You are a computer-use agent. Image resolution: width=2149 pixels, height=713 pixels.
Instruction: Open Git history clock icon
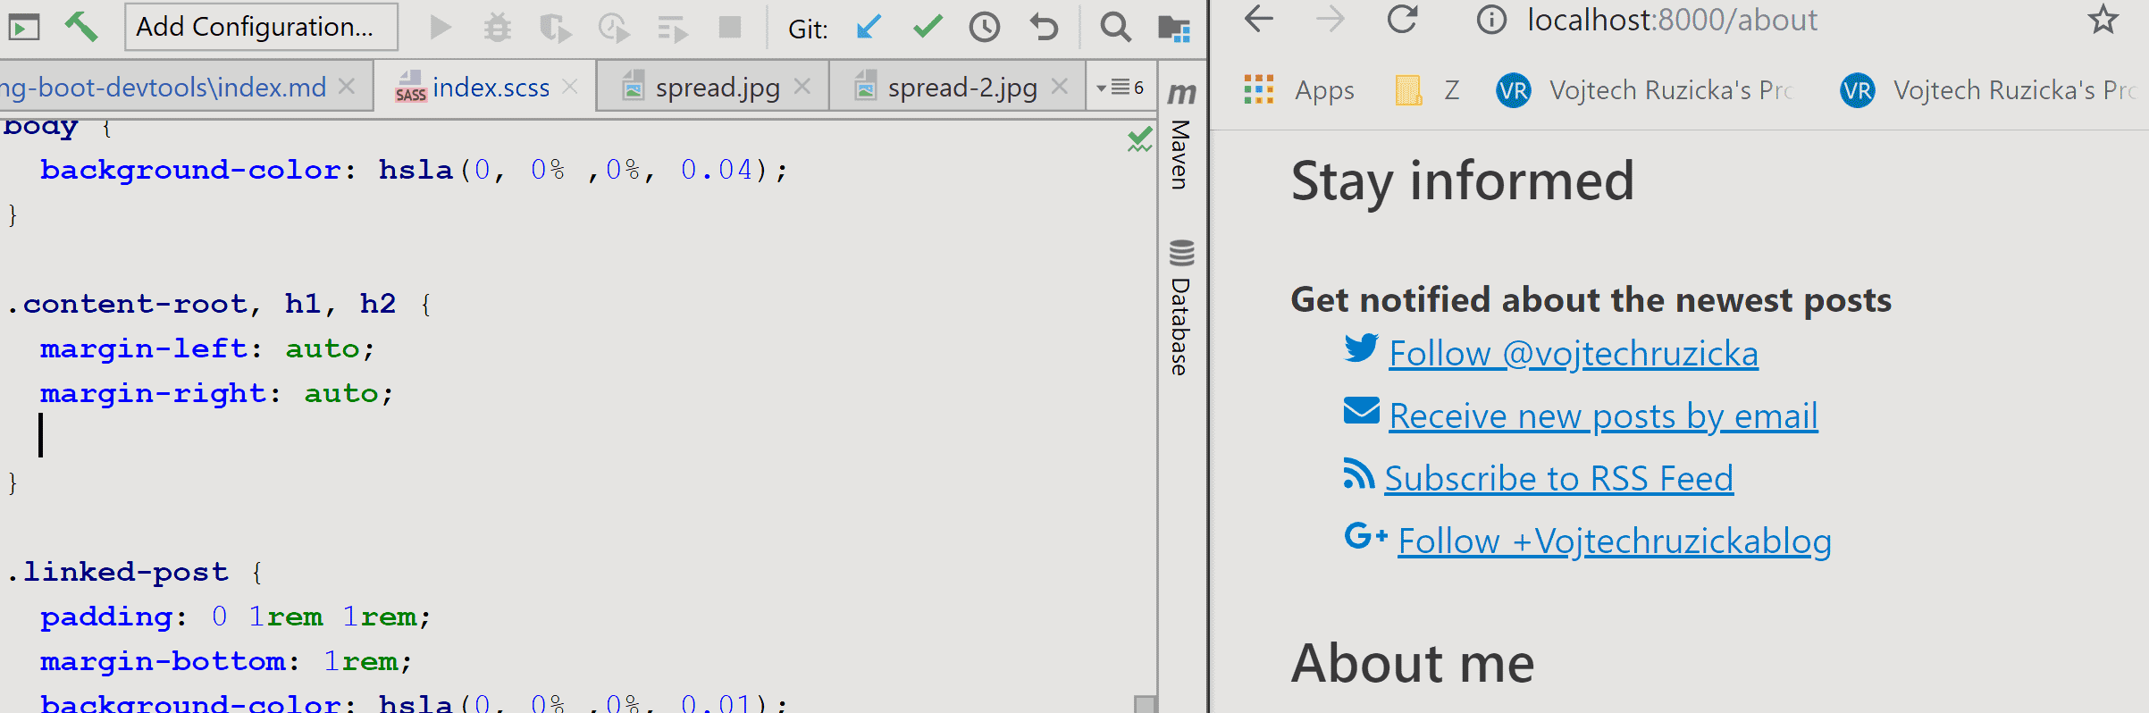pos(985,28)
